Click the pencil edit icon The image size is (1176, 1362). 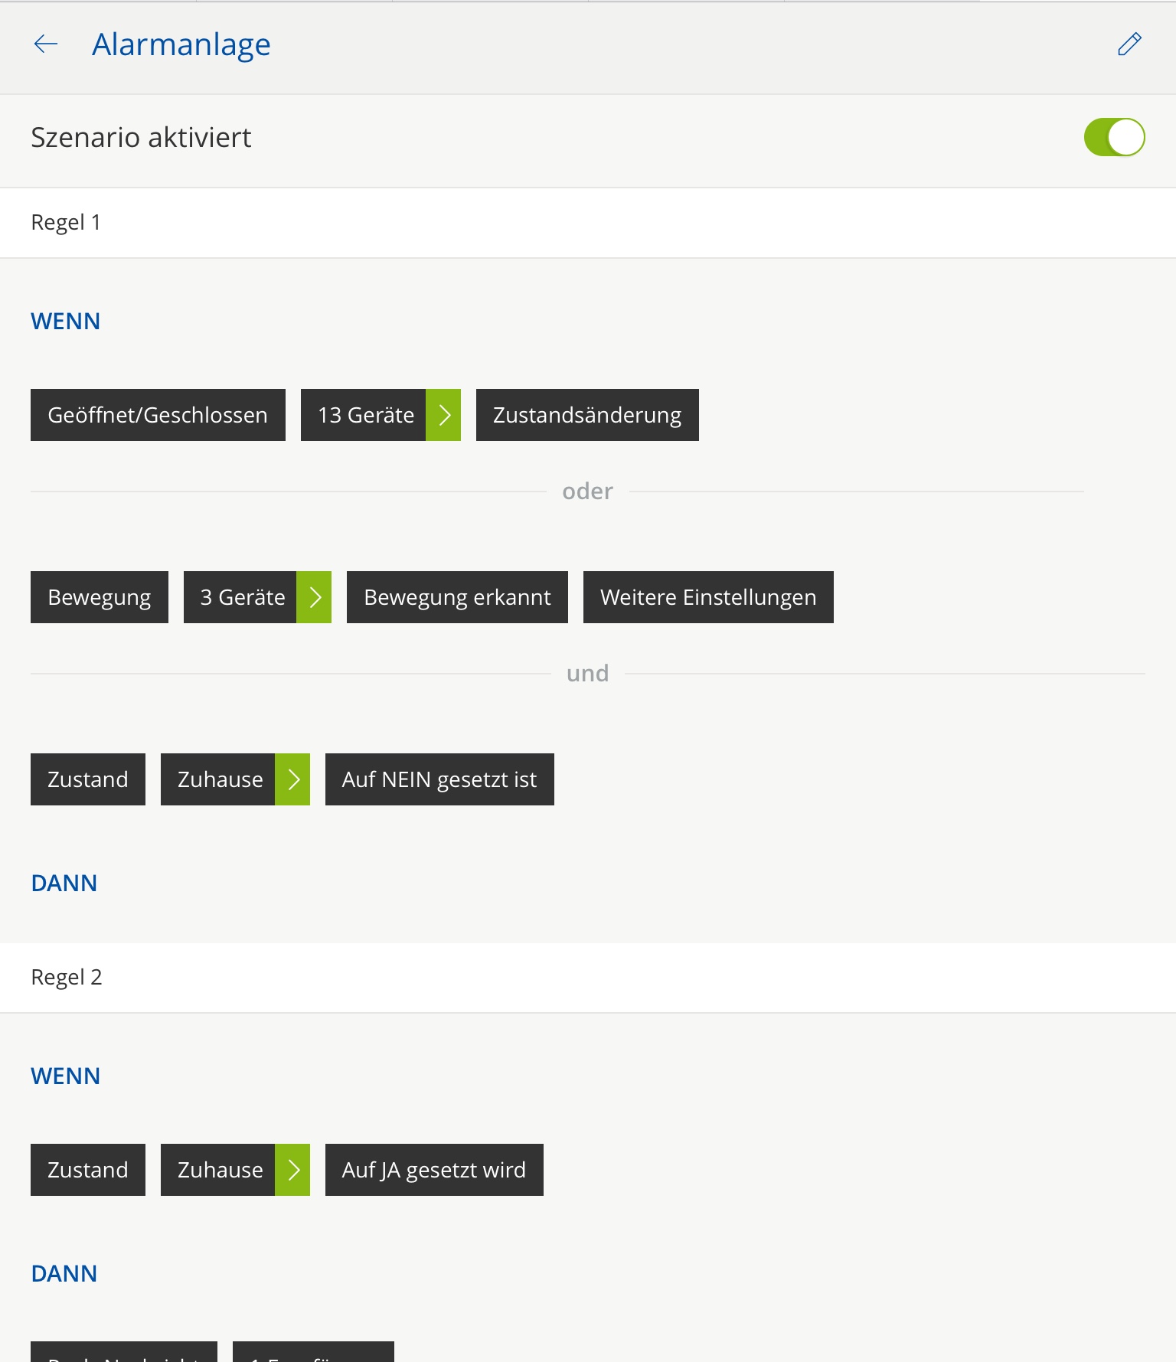coord(1129,44)
